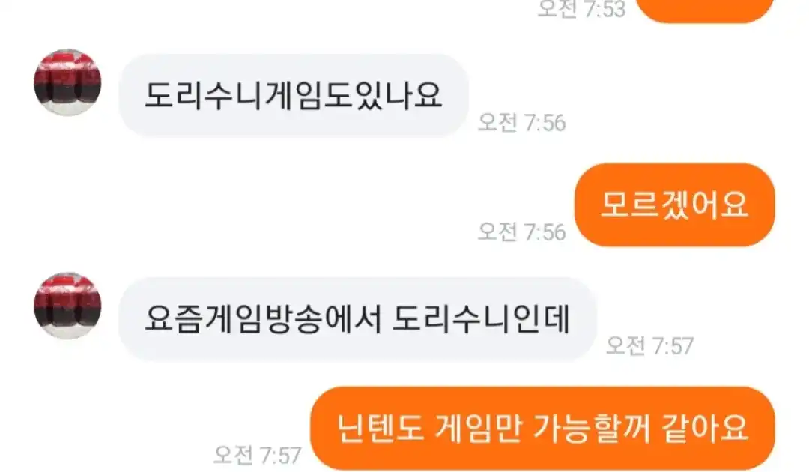Select the 도리수니게임도있나요 message bubble

pyautogui.click(x=293, y=95)
